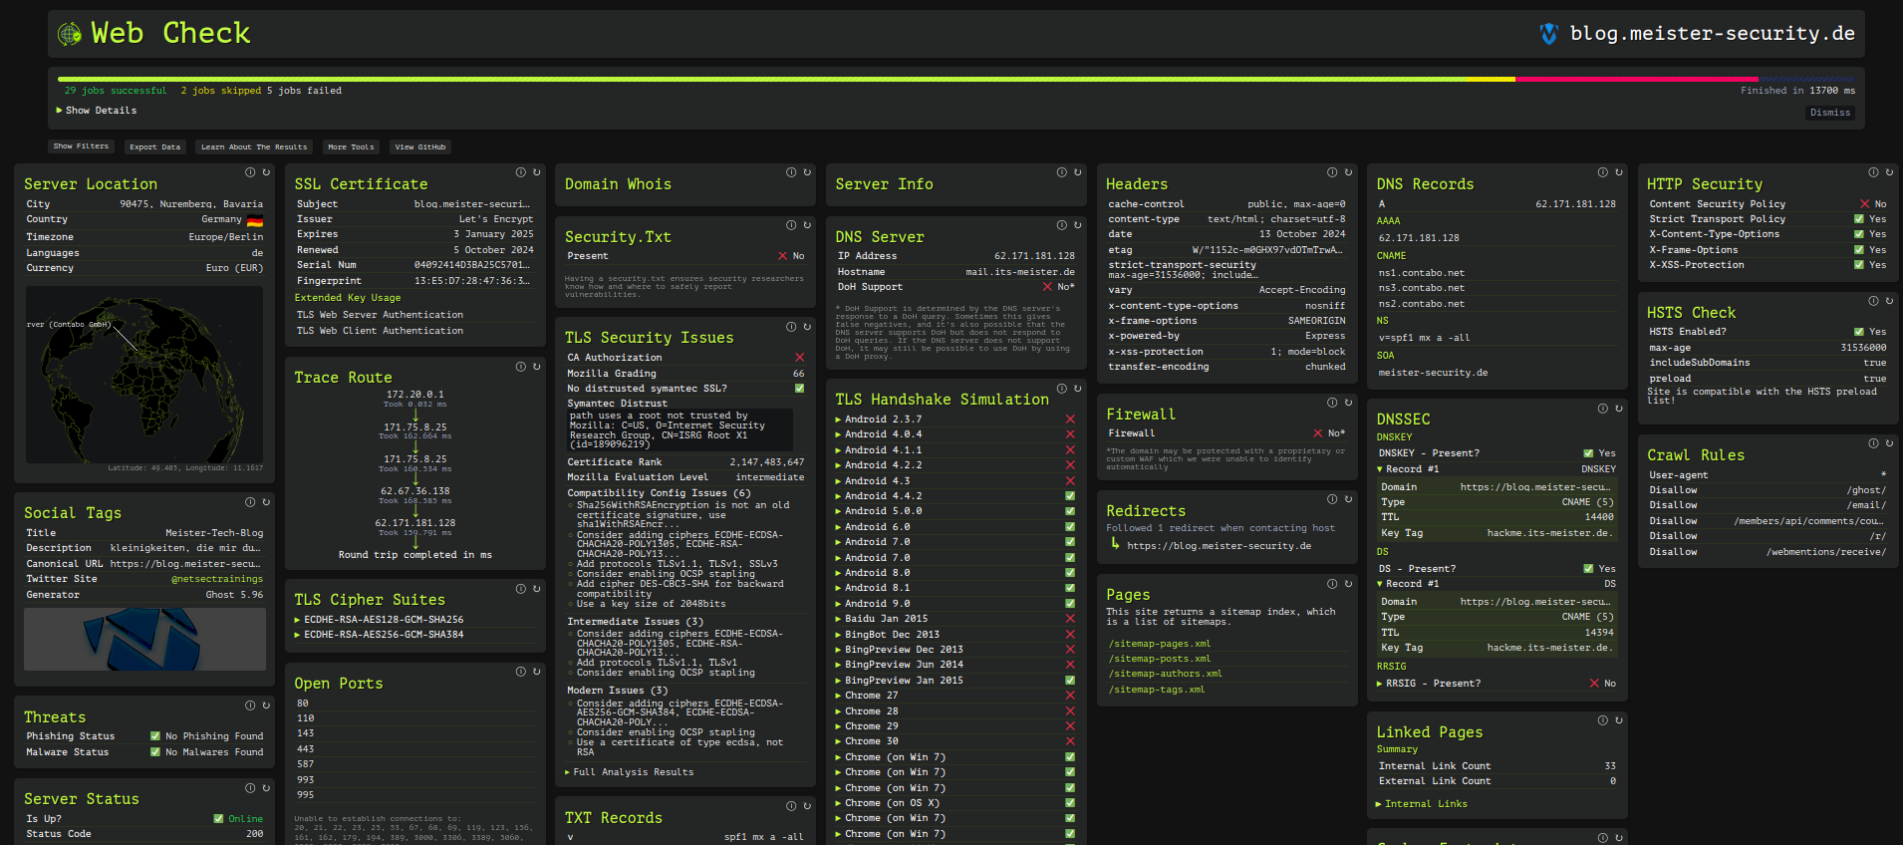Click Content Security Policy No mark
Viewport: 1903px width, 845px height.
click(1865, 204)
